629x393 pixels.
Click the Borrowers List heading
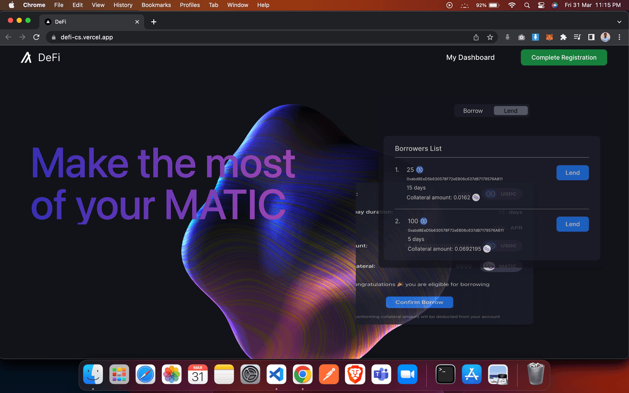pyautogui.click(x=418, y=148)
